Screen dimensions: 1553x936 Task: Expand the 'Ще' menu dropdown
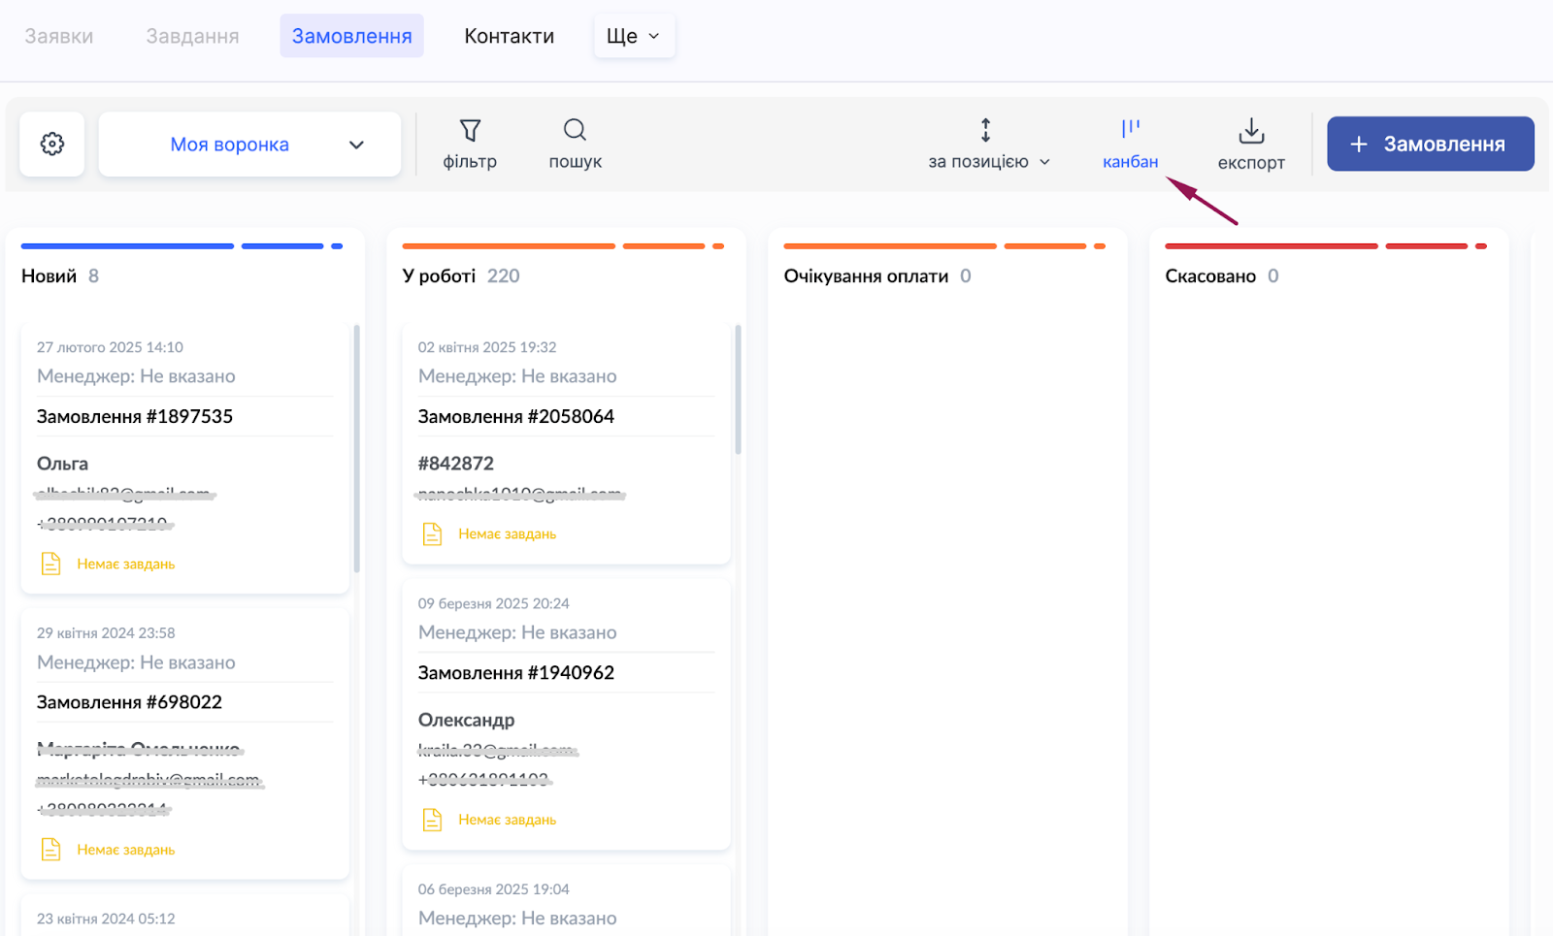tap(634, 36)
